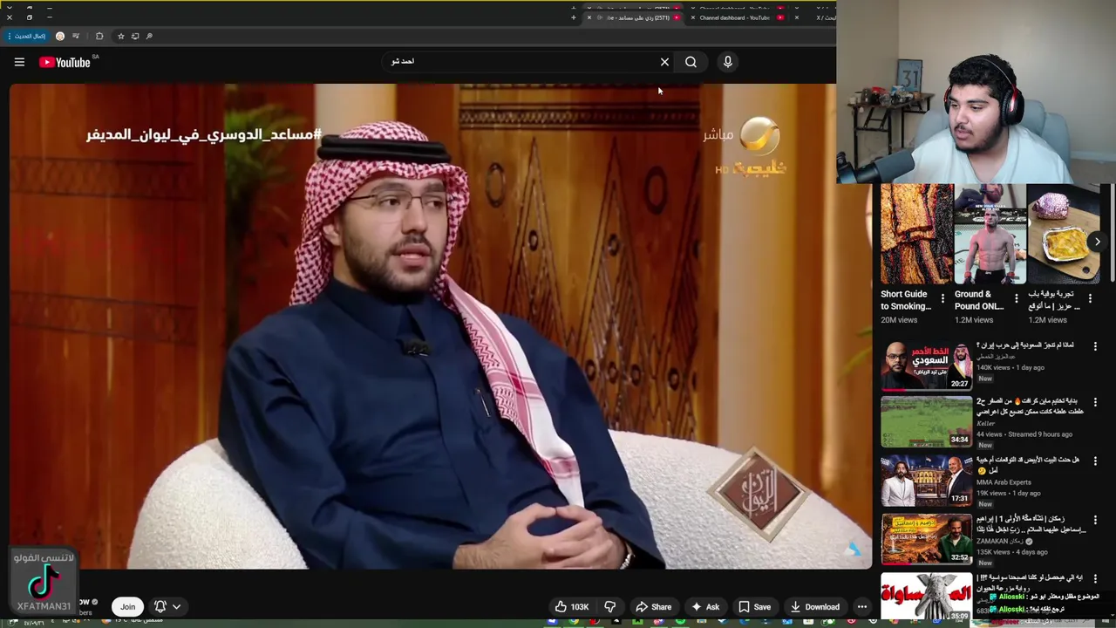Open the 17:31 MMA Arab Experts thumbnail

coord(926,480)
